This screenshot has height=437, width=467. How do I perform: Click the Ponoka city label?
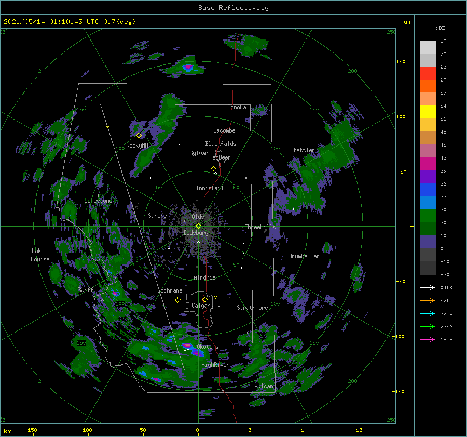[x=237, y=107]
